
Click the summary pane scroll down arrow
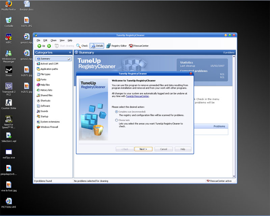pyautogui.click(x=234, y=176)
